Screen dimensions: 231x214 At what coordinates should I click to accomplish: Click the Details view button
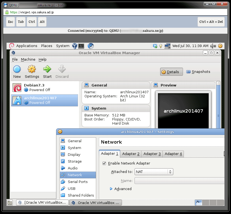[x=172, y=72]
